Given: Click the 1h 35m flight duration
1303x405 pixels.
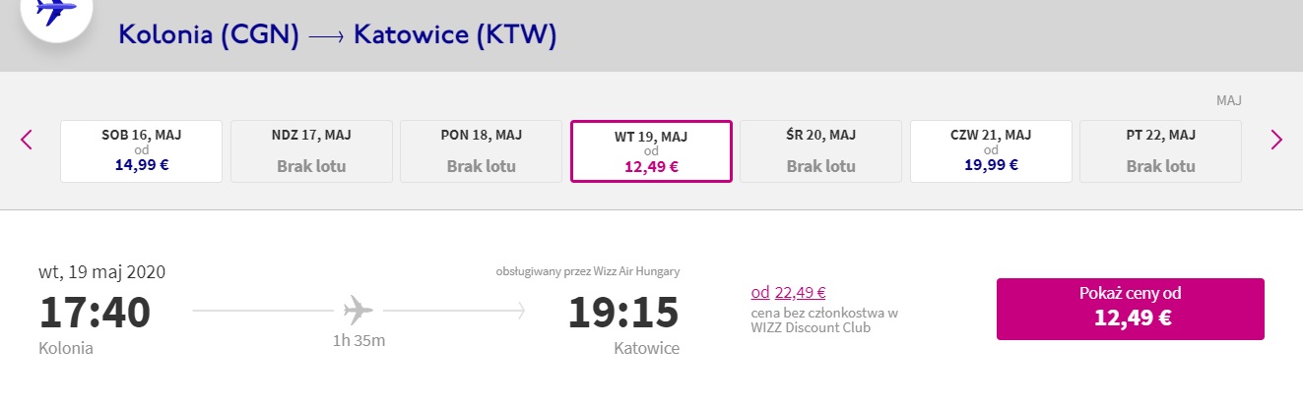Looking at the screenshot, I should pos(358,341).
